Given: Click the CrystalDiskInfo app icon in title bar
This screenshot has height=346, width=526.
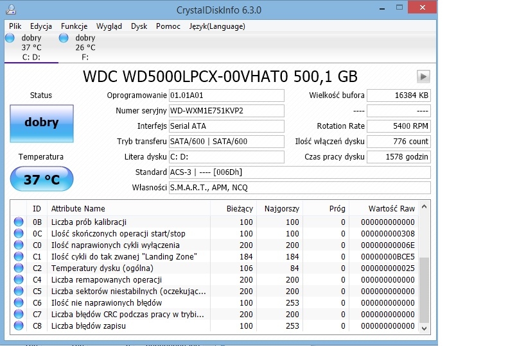Looking at the screenshot, I should click(11, 10).
